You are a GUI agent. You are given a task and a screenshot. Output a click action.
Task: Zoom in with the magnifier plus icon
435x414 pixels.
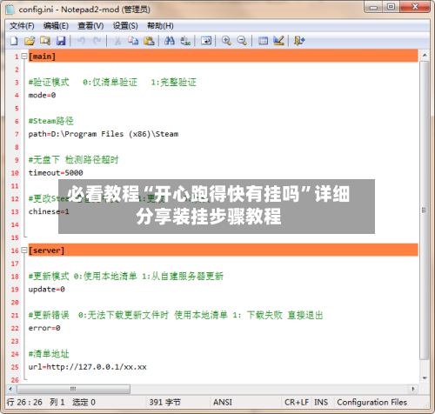pos(226,41)
